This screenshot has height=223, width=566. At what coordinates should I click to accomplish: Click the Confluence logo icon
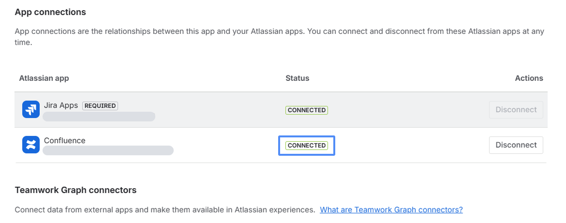click(x=31, y=145)
